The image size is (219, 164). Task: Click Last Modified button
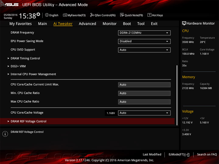point(152,154)
